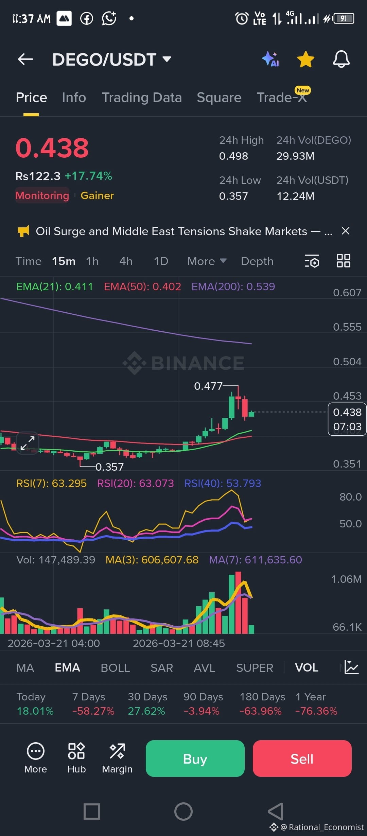Tap the EMA(50) indicator label
This screenshot has height=836, width=367.
coord(142,286)
